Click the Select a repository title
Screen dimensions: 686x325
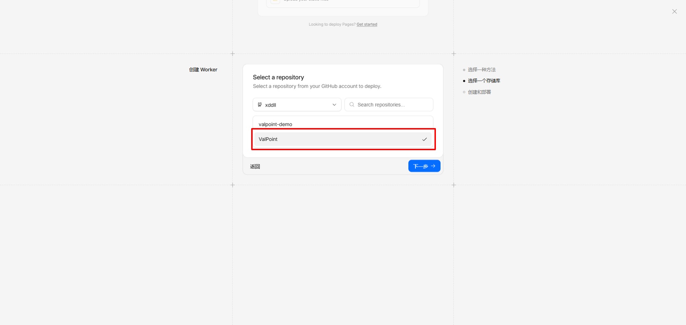pyautogui.click(x=278, y=77)
